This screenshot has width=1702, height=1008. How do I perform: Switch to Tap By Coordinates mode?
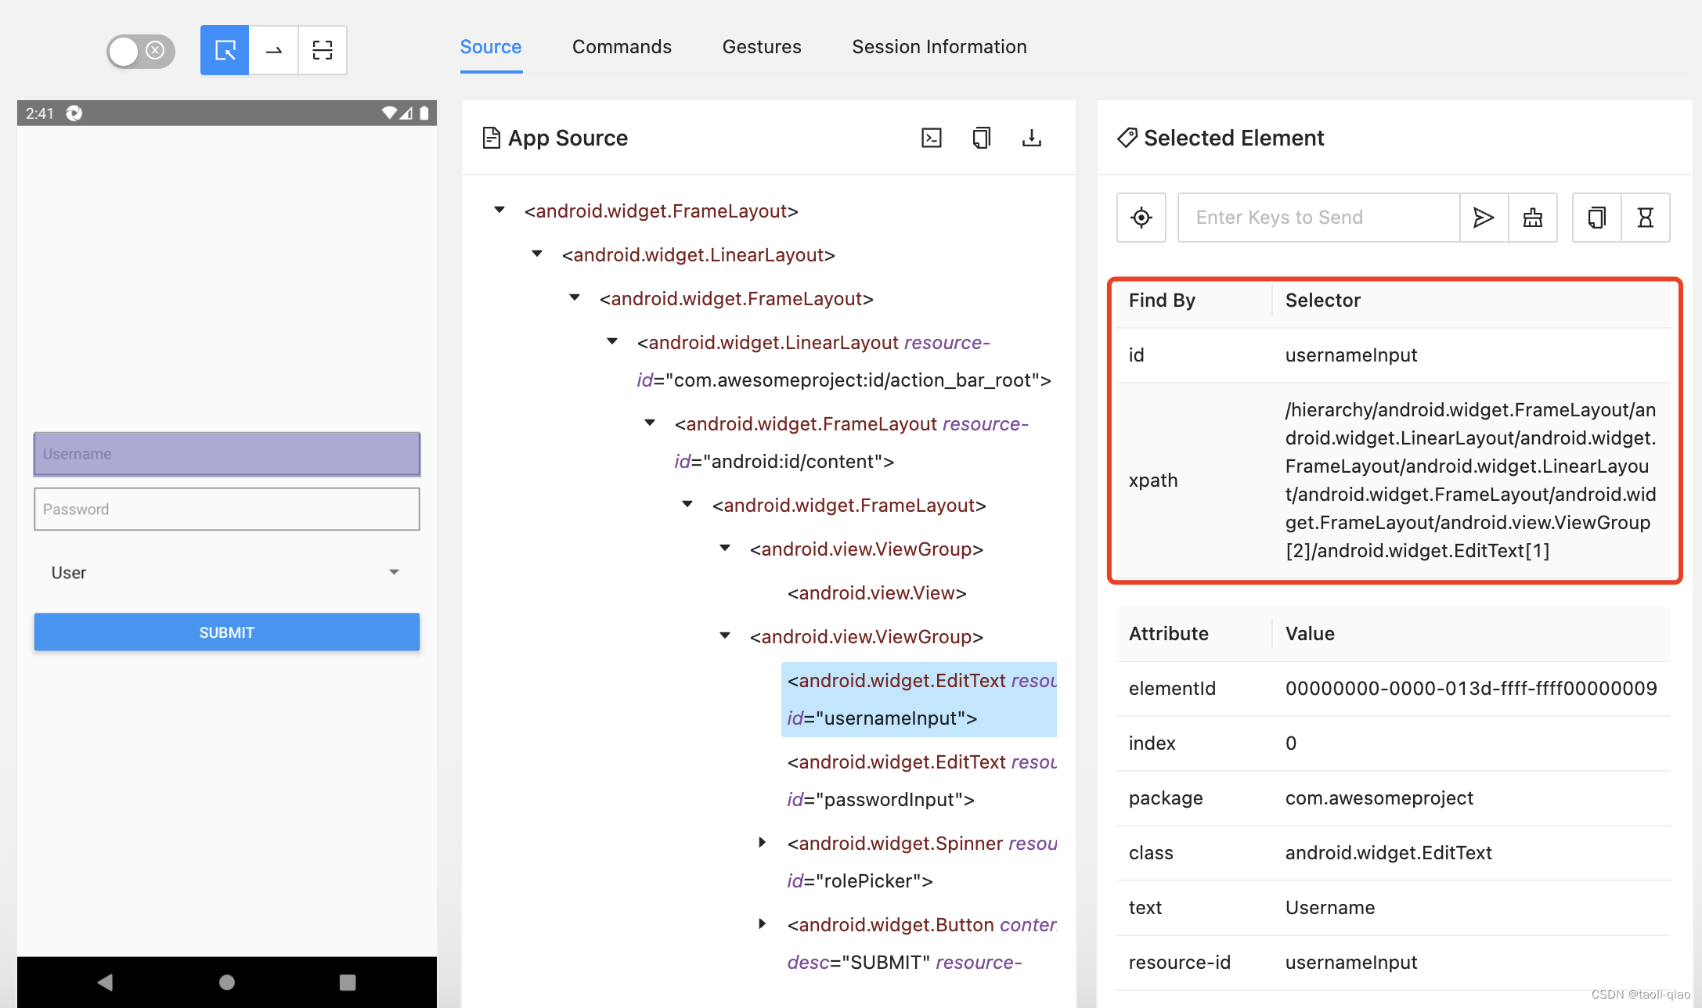coord(322,50)
